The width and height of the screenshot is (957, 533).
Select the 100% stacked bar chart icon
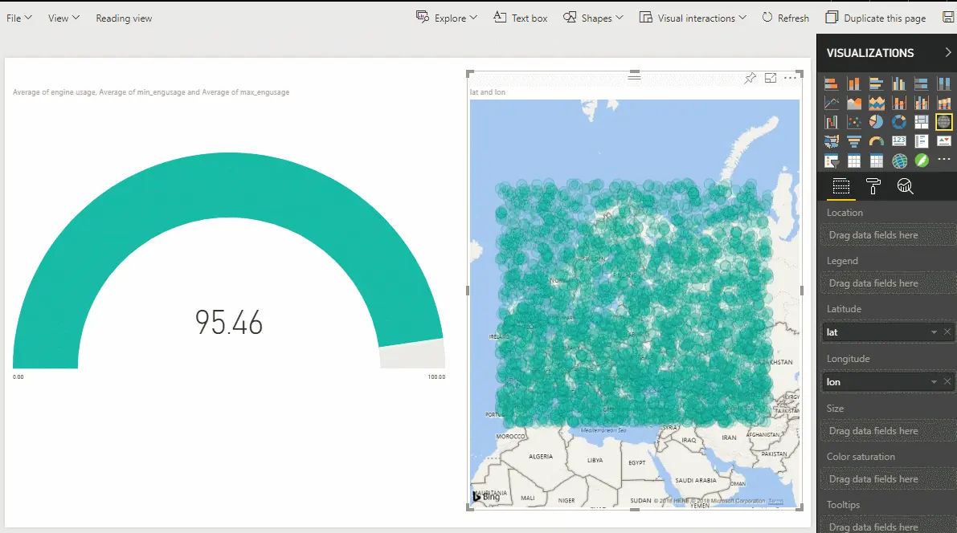click(922, 83)
